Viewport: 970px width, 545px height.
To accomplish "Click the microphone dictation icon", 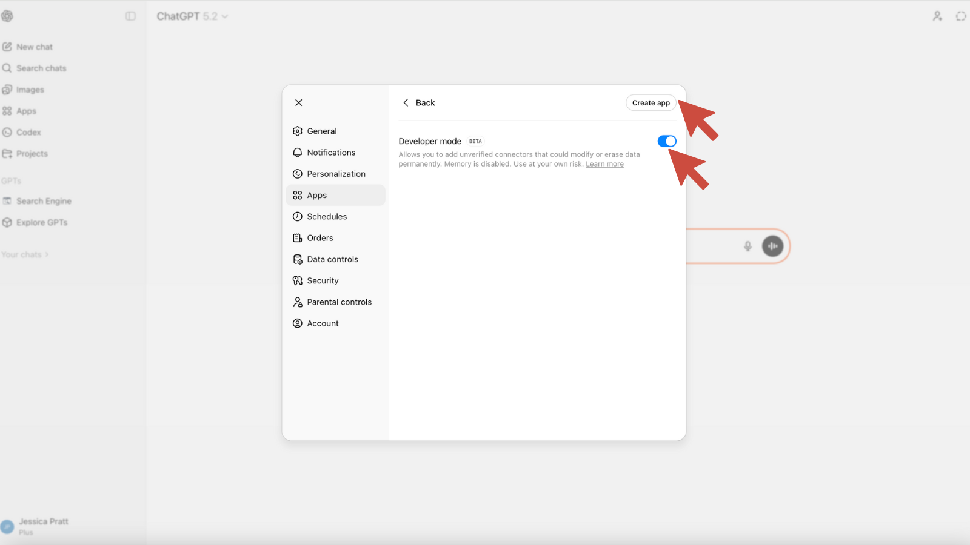I will pos(748,246).
